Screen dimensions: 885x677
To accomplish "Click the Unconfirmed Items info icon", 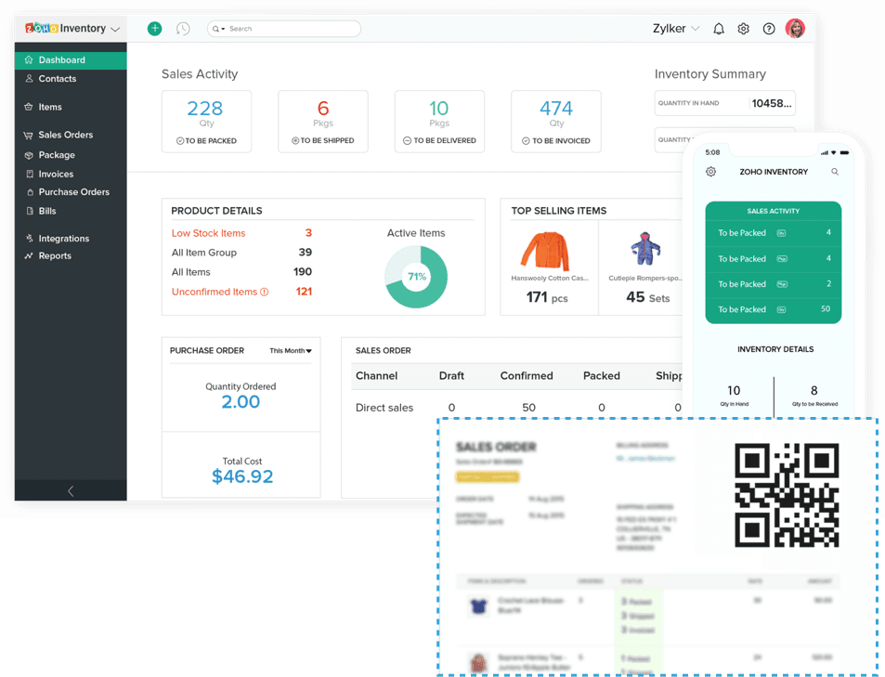I will click(265, 292).
